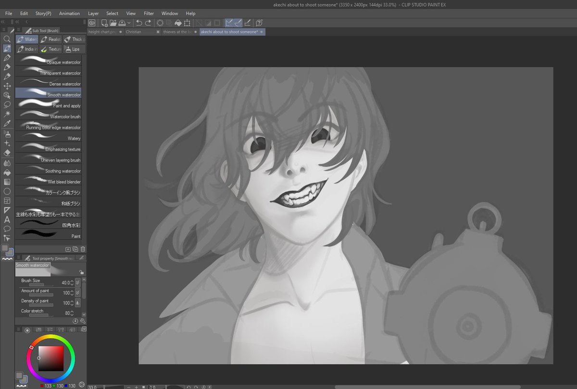Click the Fill command bar icon
577x389 pixels.
point(178,23)
